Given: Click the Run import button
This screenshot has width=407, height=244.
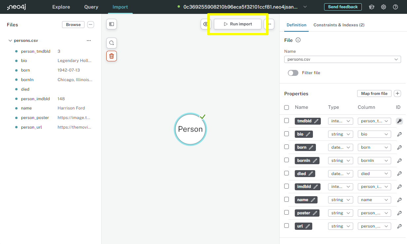Looking at the screenshot, I should pyautogui.click(x=237, y=24).
